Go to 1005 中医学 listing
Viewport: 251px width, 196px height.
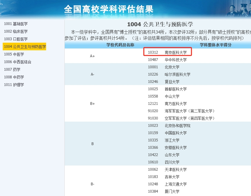(x=14, y=54)
